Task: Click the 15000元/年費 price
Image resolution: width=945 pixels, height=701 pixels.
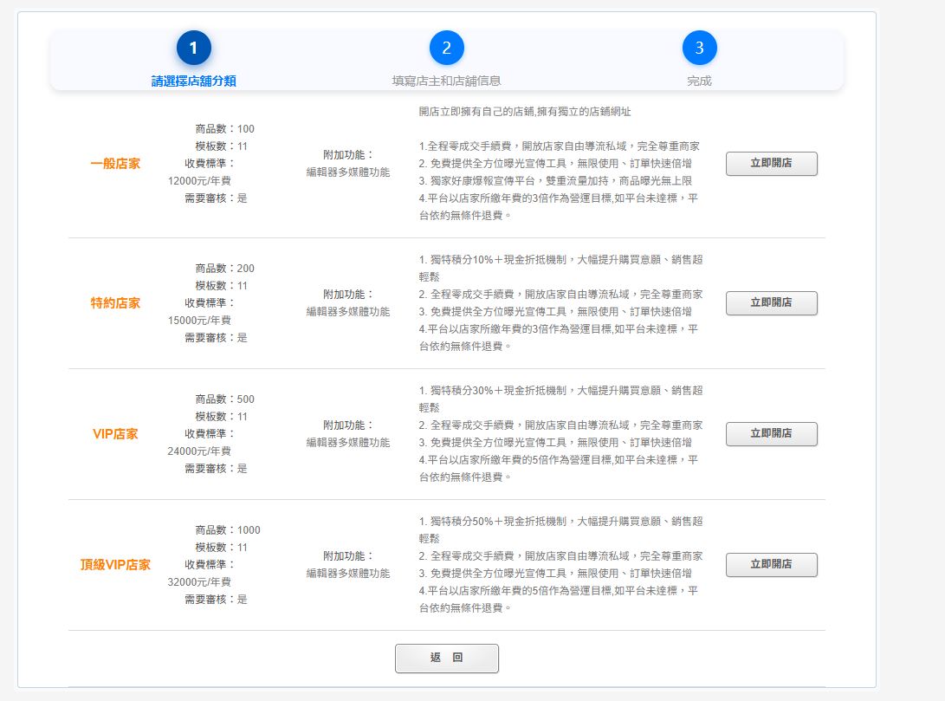Action: (199, 320)
